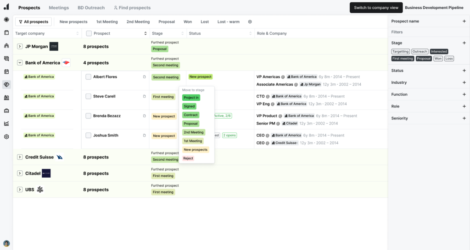
Task: Click the JP Morgan company logo
Action: (54, 46)
